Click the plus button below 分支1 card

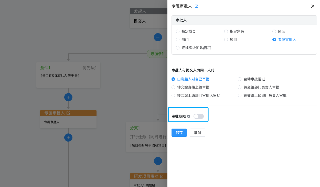coord(158,161)
